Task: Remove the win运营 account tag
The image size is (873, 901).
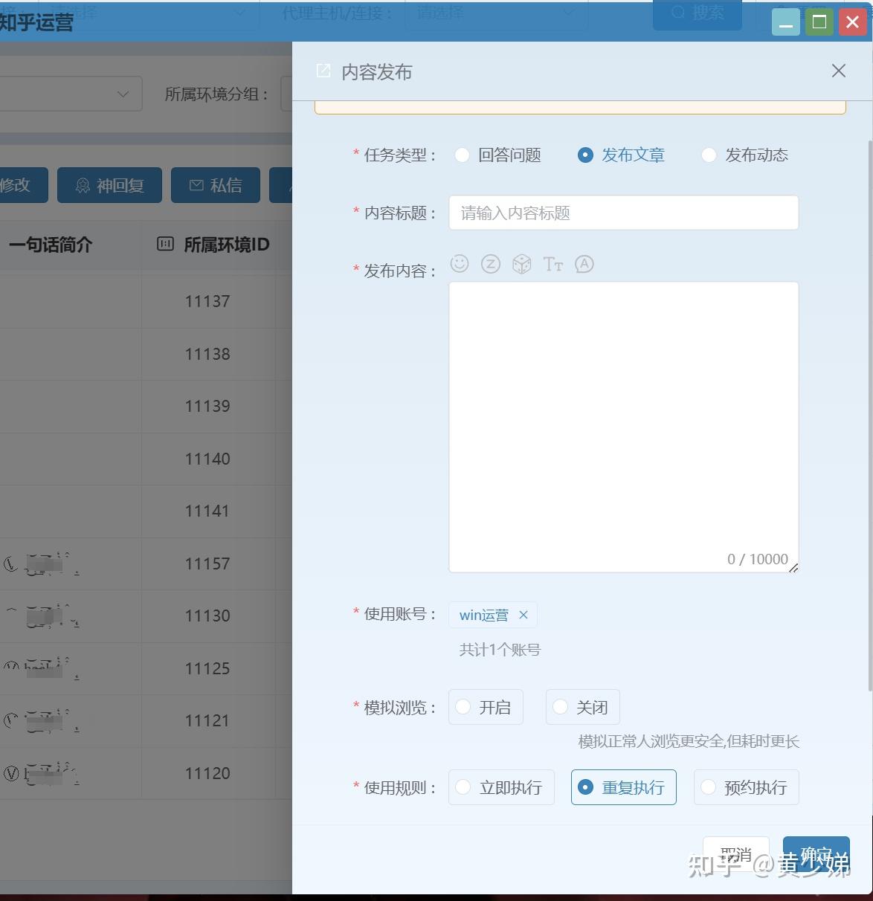Action: click(x=524, y=615)
